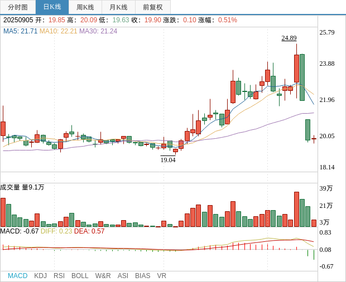The image size is (346, 282).
Task: Switch to the 分时图 tab
Action: point(18,7)
